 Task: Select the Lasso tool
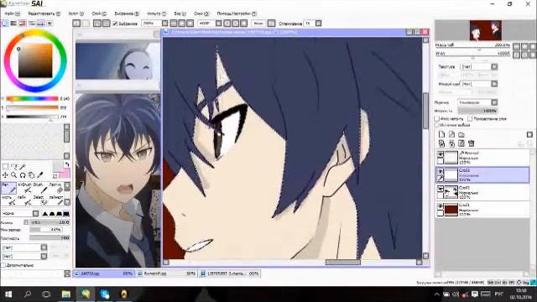[x=14, y=167]
